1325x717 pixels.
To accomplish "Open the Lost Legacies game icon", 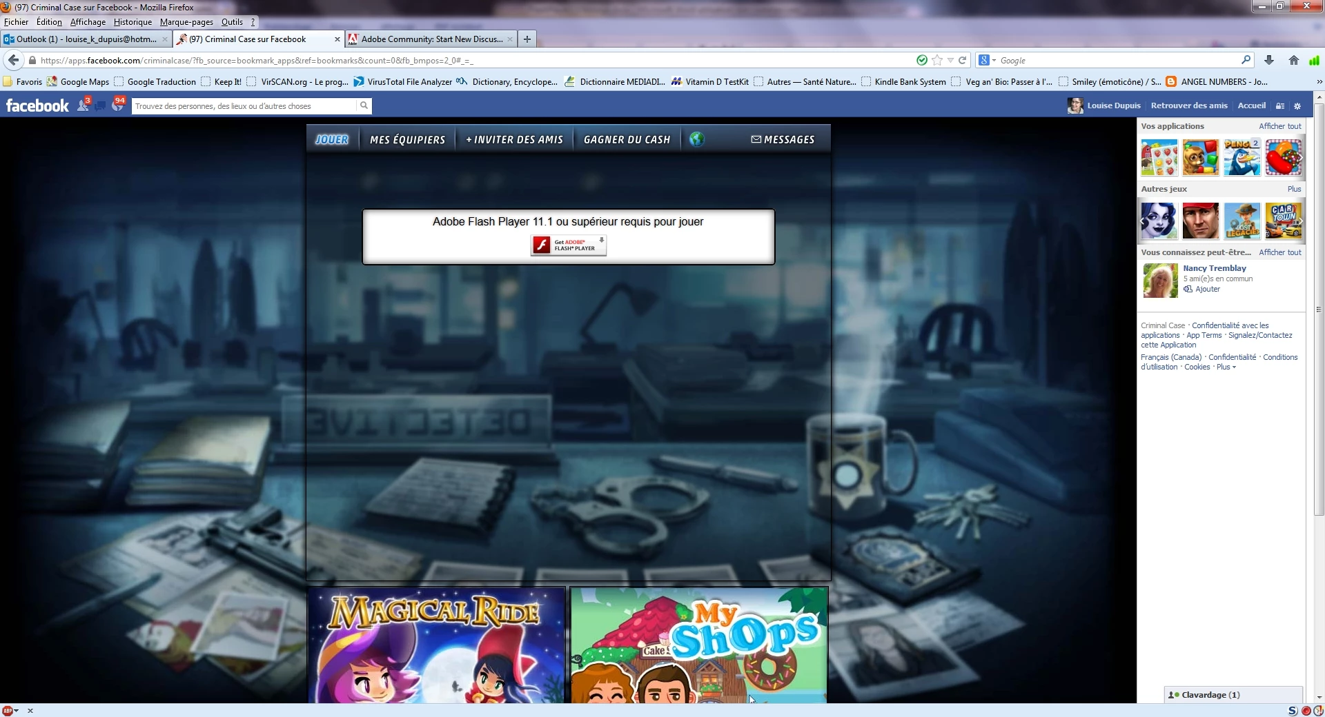I will [x=1242, y=221].
